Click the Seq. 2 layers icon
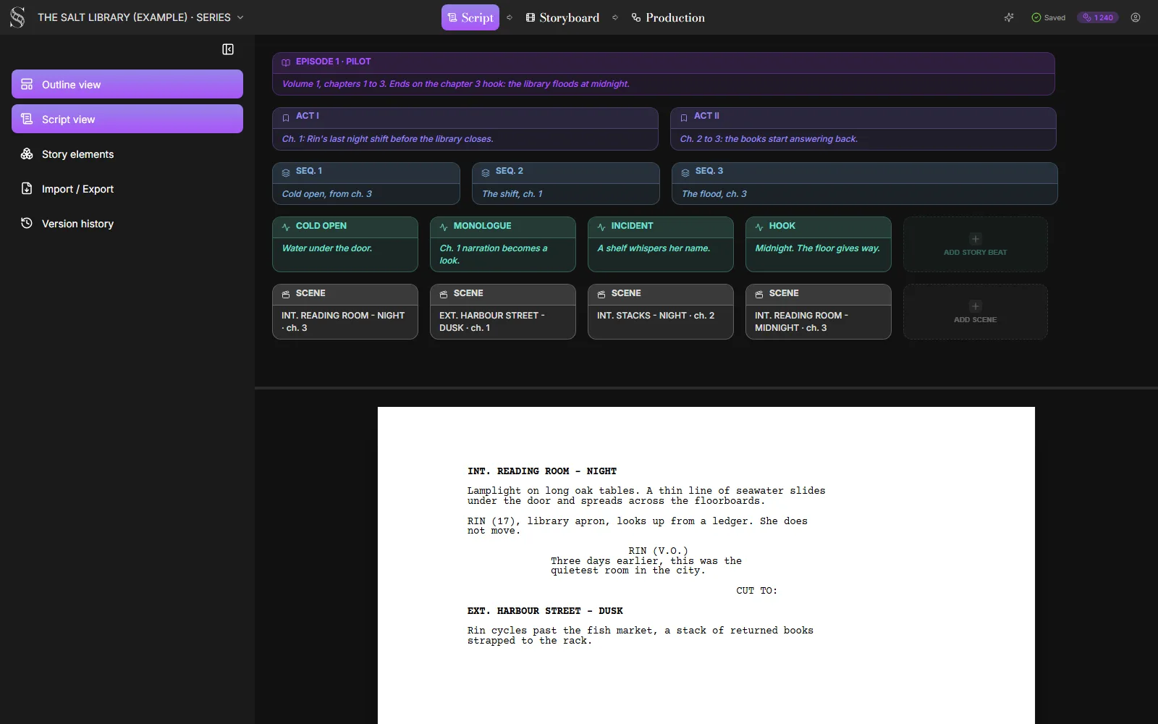This screenshot has width=1158, height=724. point(486,172)
